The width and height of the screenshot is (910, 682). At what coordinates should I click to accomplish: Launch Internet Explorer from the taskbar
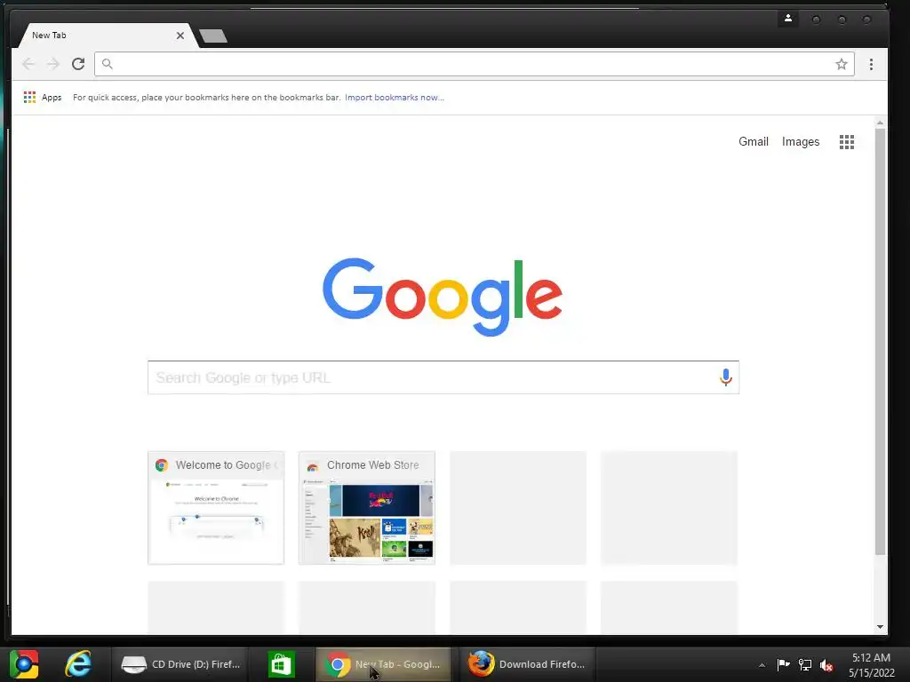click(x=78, y=664)
